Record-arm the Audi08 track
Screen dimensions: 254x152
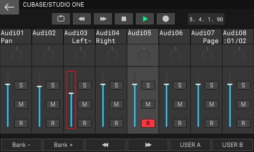coord(243,123)
